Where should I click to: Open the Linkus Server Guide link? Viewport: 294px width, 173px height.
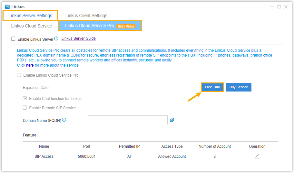[78, 38]
